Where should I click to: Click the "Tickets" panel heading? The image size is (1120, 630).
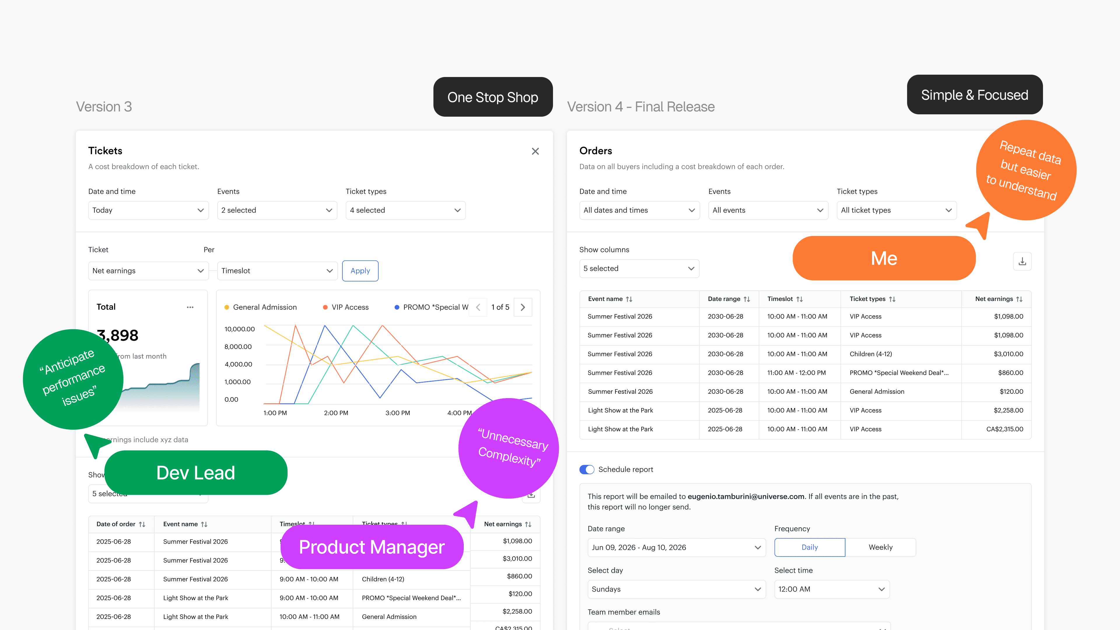105,151
